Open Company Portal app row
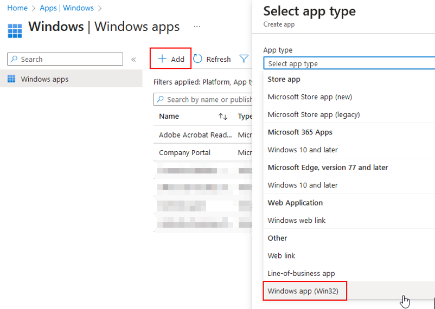Image resolution: width=435 pixels, height=309 pixels. 184,153
